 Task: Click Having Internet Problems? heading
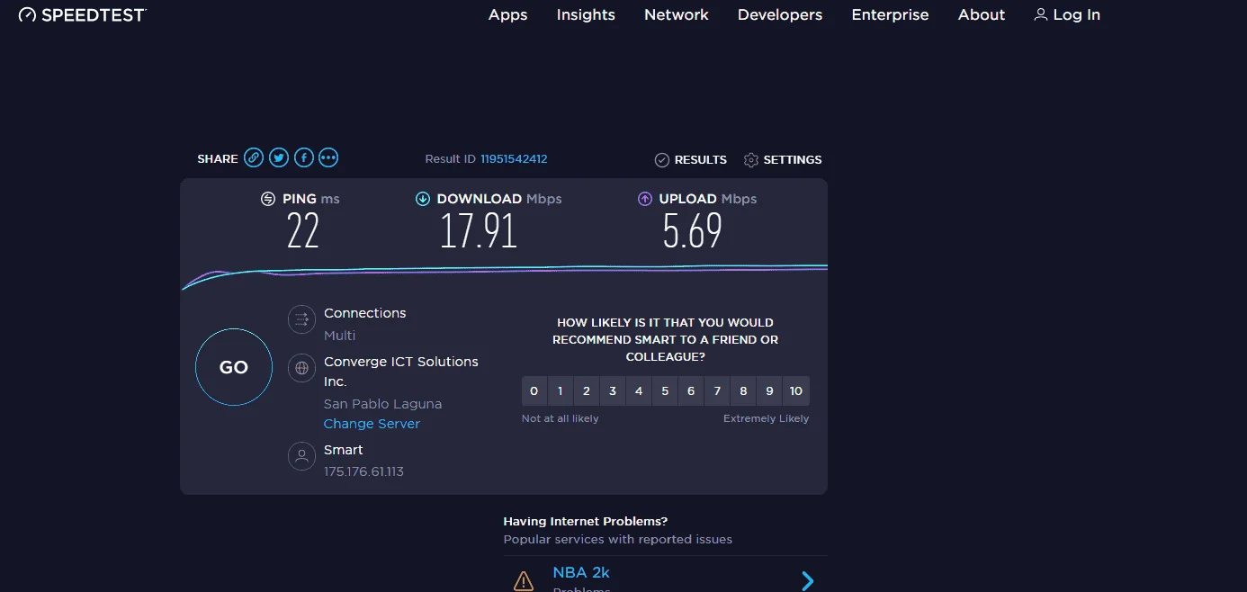[x=586, y=521]
